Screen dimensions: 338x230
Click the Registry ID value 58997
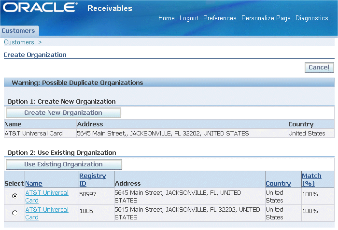[88, 194]
